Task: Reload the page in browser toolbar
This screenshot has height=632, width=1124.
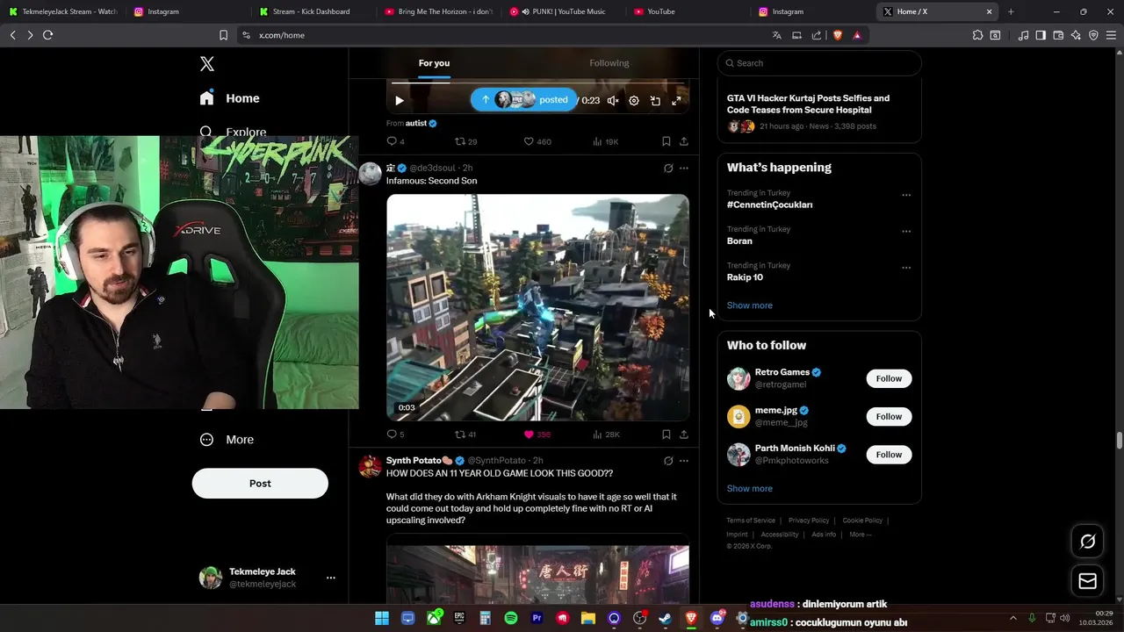Action: click(47, 35)
